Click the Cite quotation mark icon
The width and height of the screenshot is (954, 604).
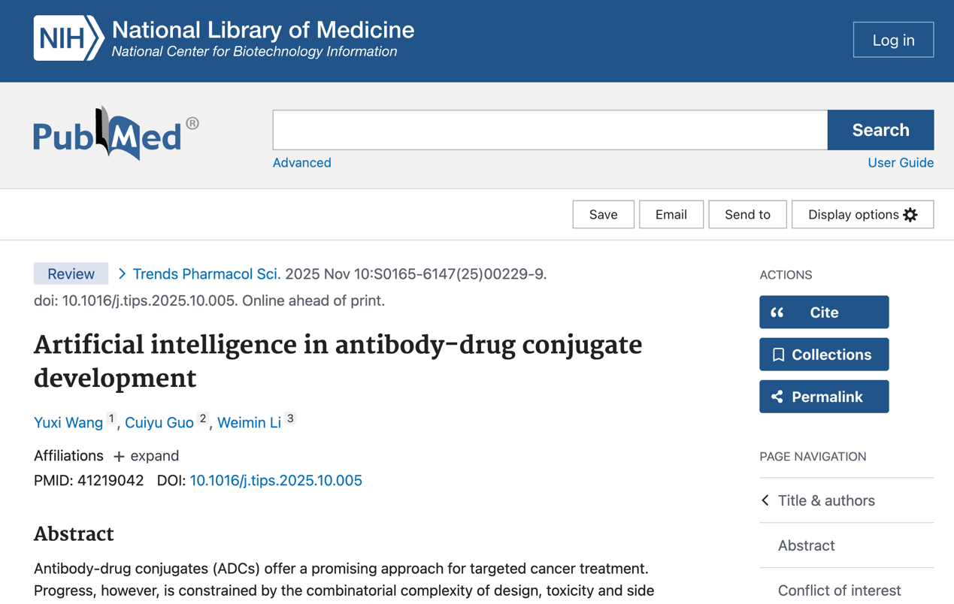tap(777, 313)
